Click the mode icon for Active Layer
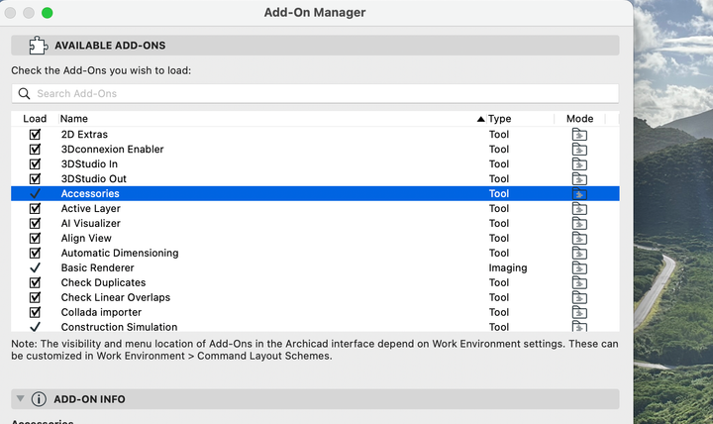Screen dimensions: 713x424 click(579, 209)
